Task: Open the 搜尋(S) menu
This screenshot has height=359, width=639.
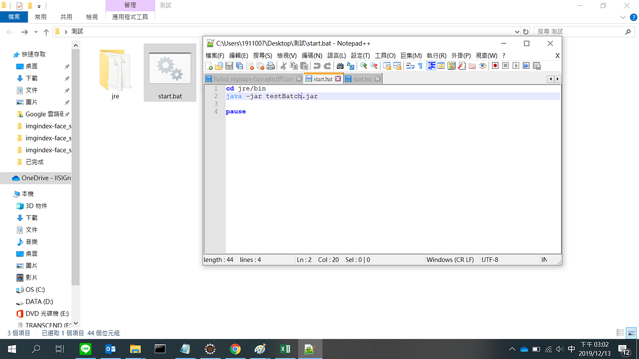Action: click(262, 55)
